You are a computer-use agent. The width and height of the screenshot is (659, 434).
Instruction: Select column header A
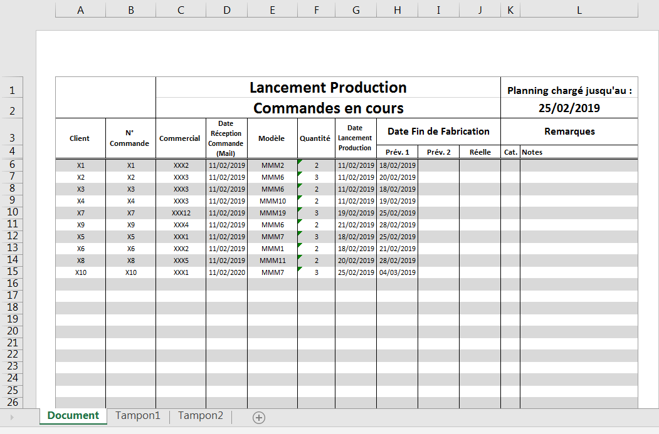[80, 10]
